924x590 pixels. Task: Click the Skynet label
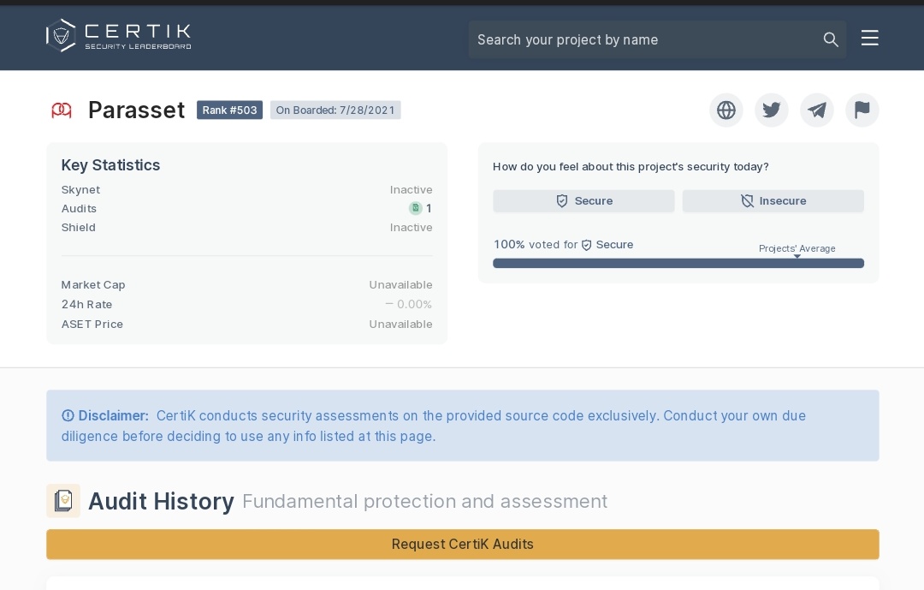[x=80, y=189]
